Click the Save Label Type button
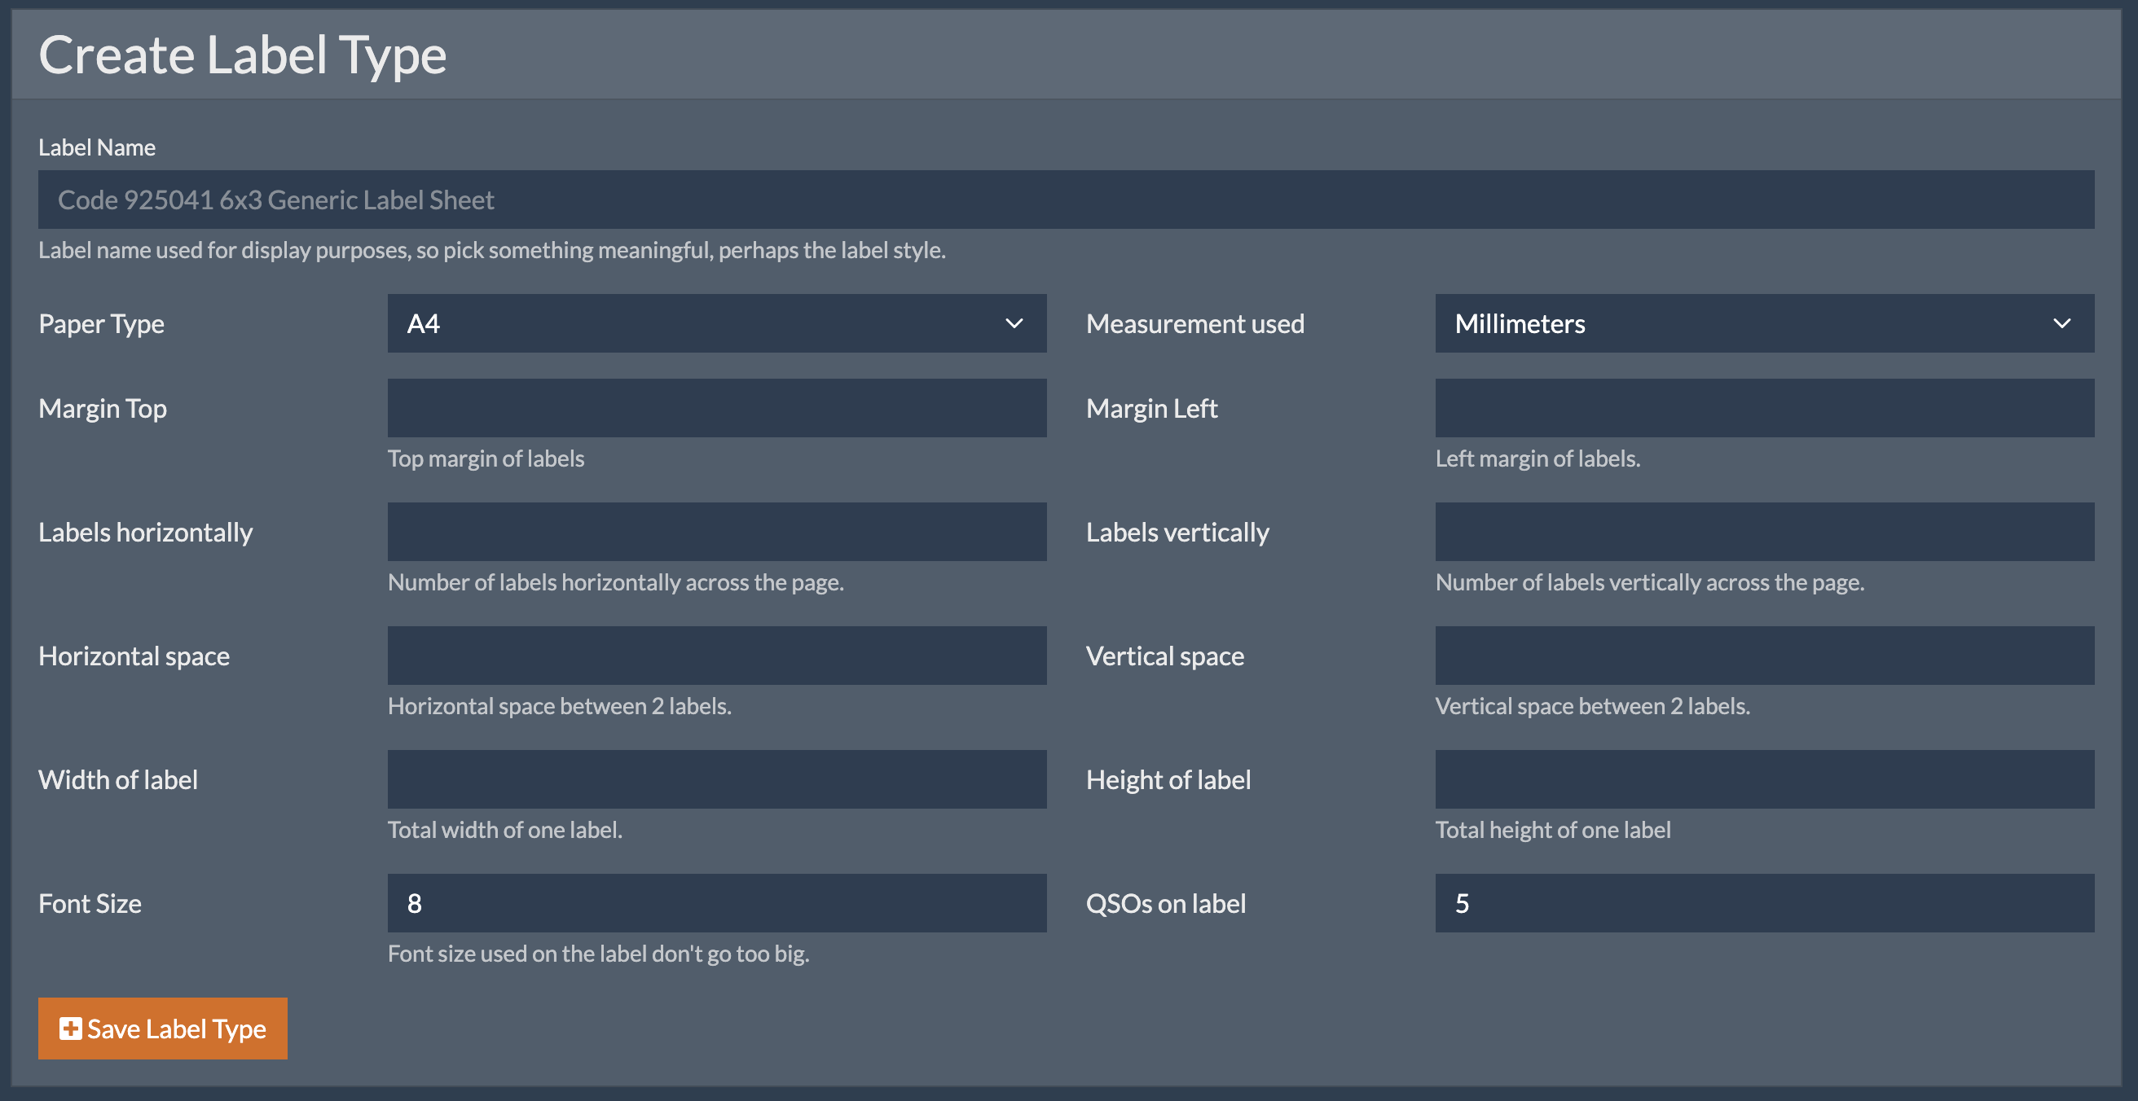 pos(163,1028)
